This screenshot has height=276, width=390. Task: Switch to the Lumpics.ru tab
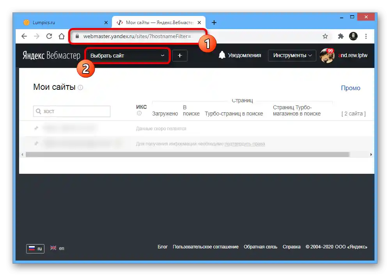point(65,23)
